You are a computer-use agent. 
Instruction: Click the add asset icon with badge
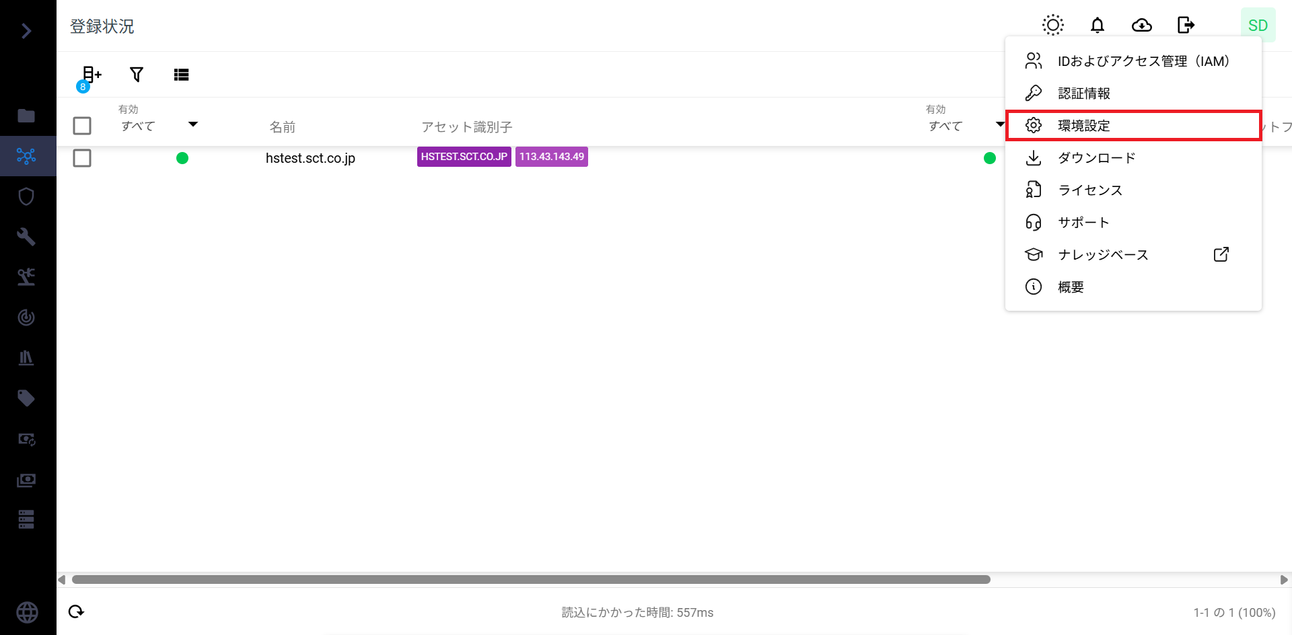[x=90, y=75]
